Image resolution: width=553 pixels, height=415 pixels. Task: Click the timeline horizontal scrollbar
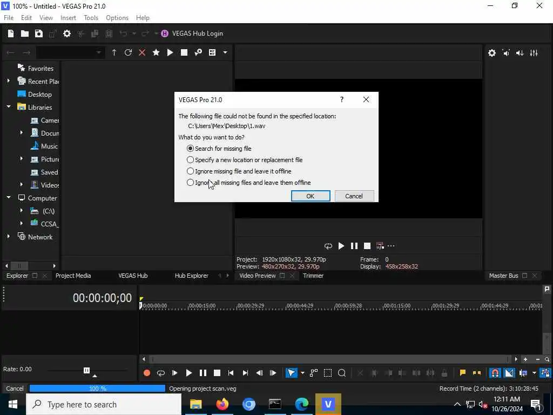[x=330, y=359]
